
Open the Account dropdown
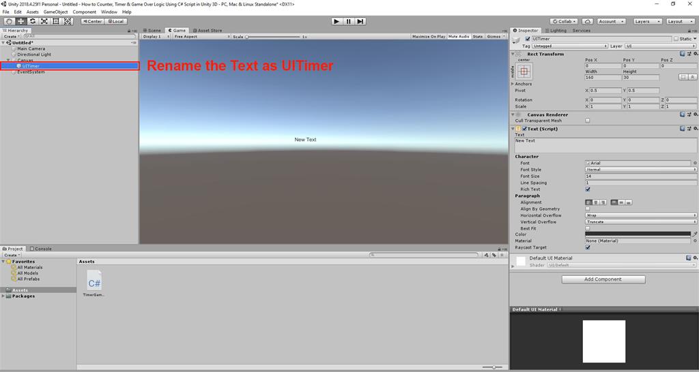(x=610, y=21)
